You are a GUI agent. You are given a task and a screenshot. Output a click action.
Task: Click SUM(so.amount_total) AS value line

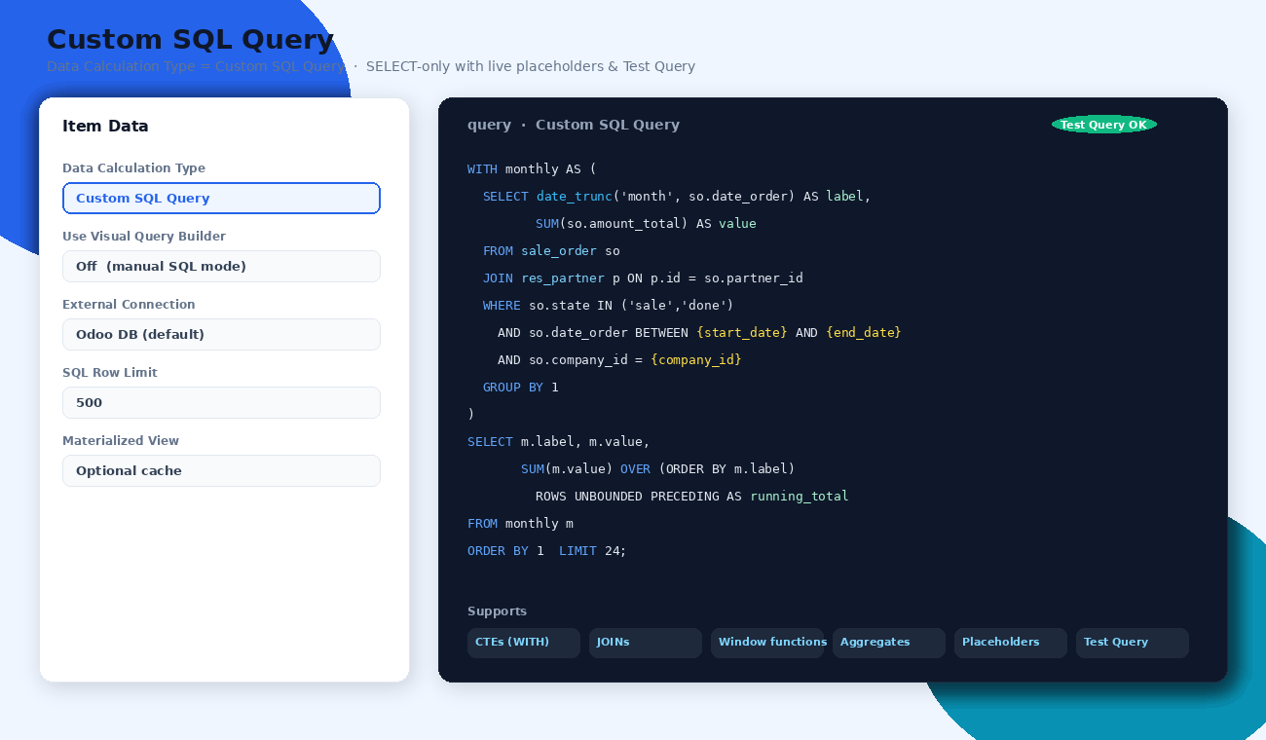[646, 224]
